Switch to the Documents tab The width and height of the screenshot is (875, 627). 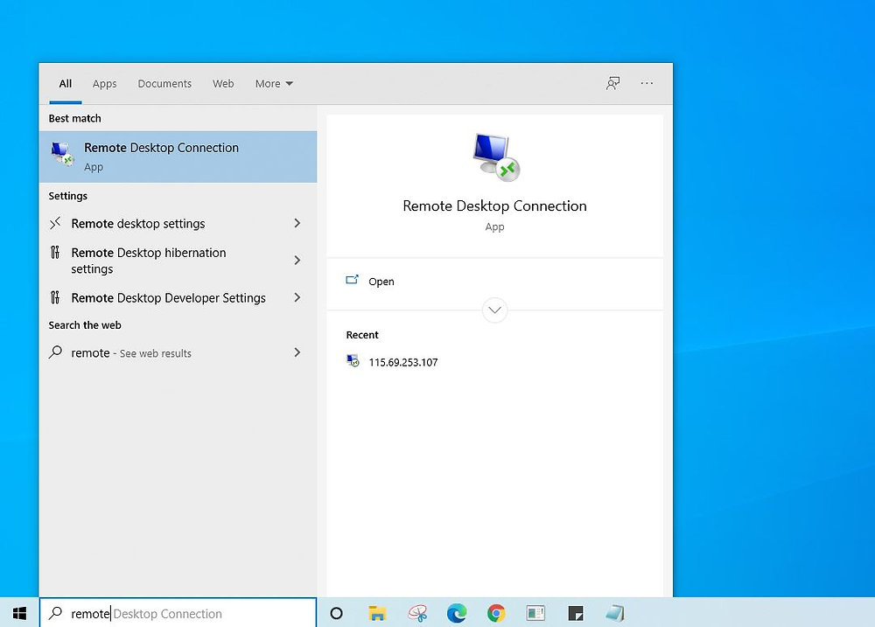coord(164,84)
